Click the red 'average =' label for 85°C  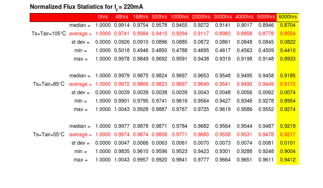pos(80,84)
